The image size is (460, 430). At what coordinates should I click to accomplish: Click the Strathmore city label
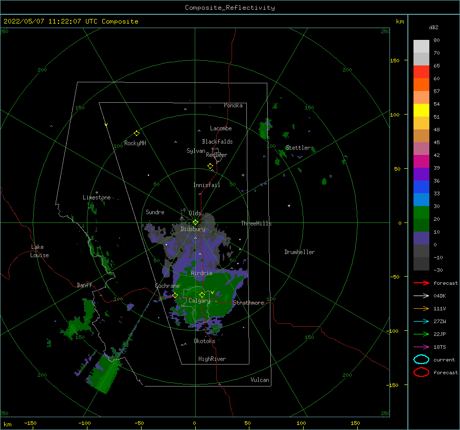(248, 303)
